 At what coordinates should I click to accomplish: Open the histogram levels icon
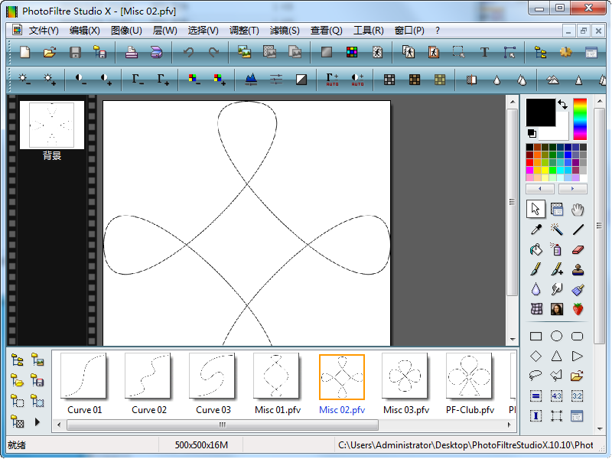point(251,80)
